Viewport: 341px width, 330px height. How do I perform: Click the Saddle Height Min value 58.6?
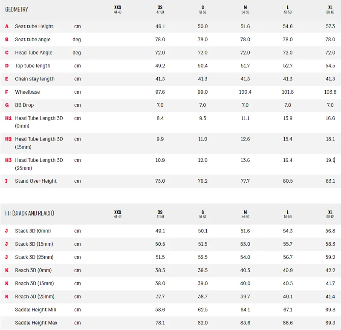click(x=160, y=310)
